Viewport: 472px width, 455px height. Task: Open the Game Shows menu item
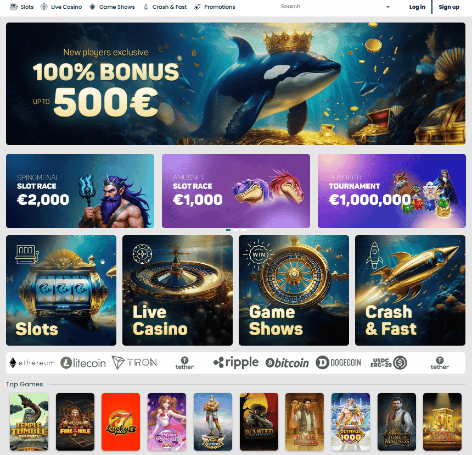(117, 7)
